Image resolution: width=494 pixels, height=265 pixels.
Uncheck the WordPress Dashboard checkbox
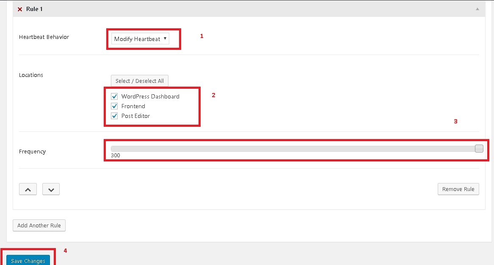114,96
